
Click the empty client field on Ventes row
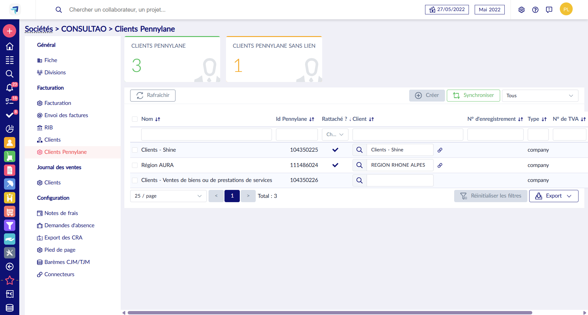point(400,180)
